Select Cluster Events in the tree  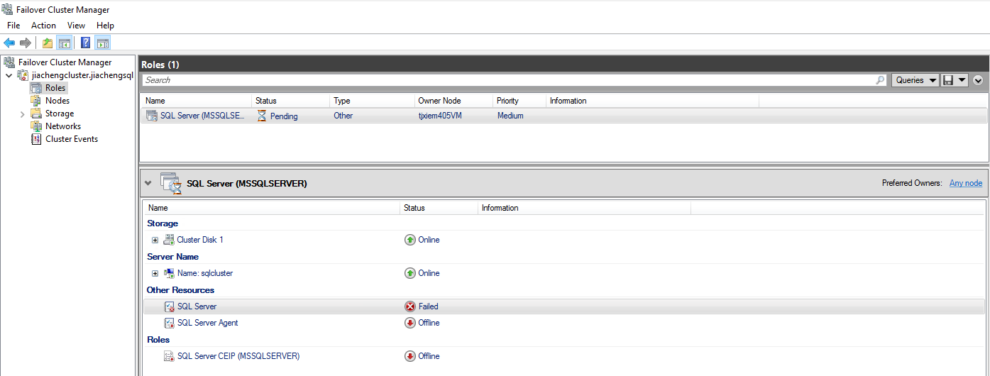click(72, 139)
